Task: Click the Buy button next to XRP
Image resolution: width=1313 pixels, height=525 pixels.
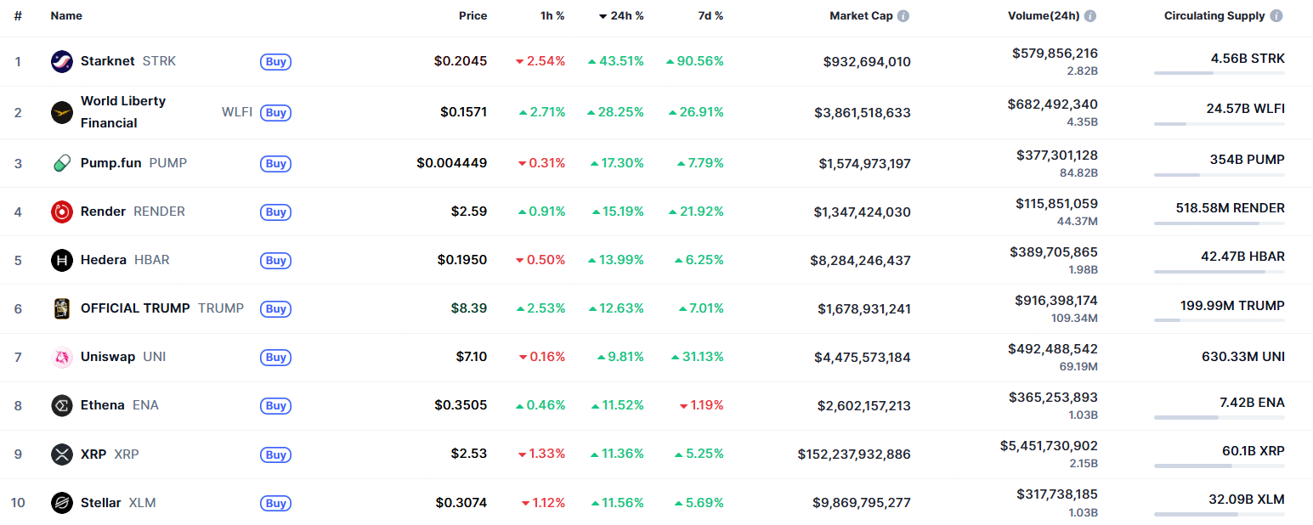Action: (275, 454)
